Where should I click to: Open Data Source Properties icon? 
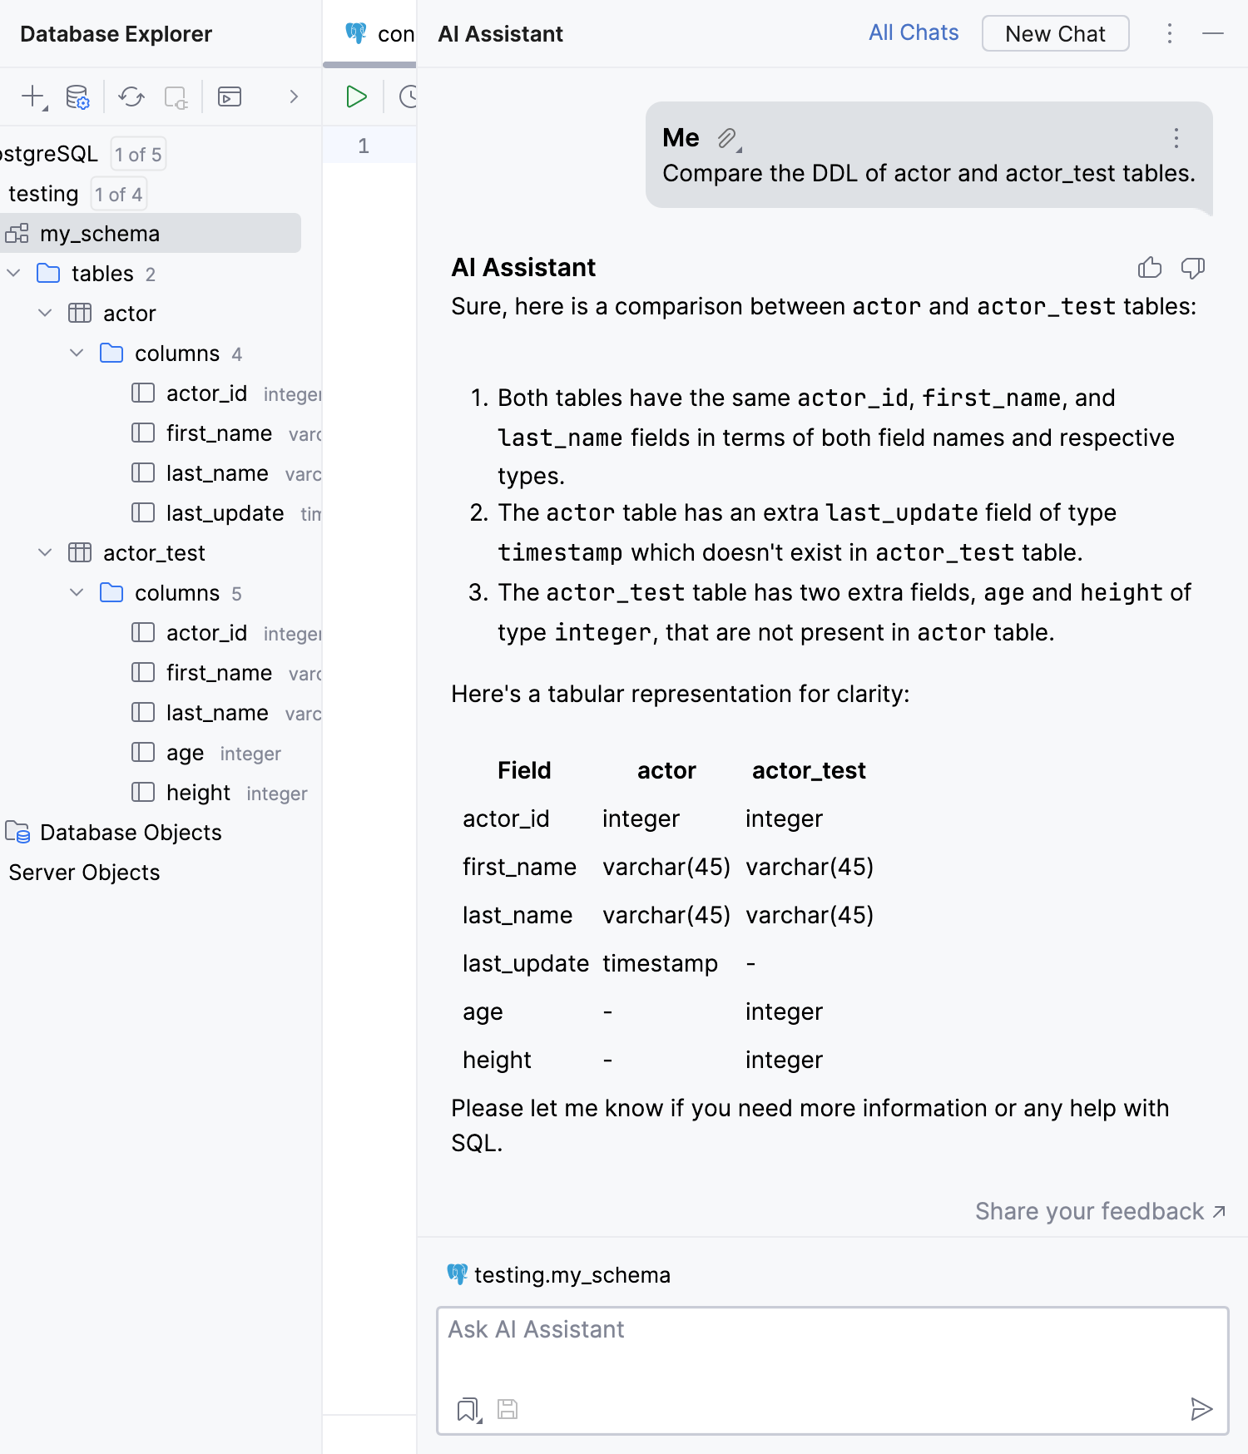(x=77, y=96)
